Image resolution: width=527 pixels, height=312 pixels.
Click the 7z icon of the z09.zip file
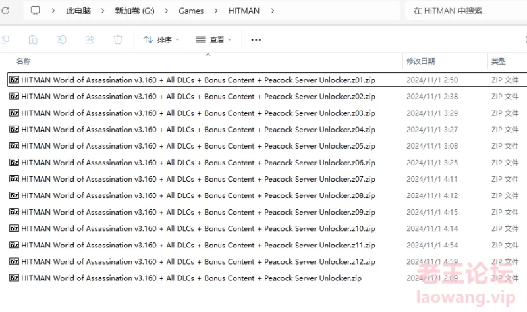[x=14, y=211]
